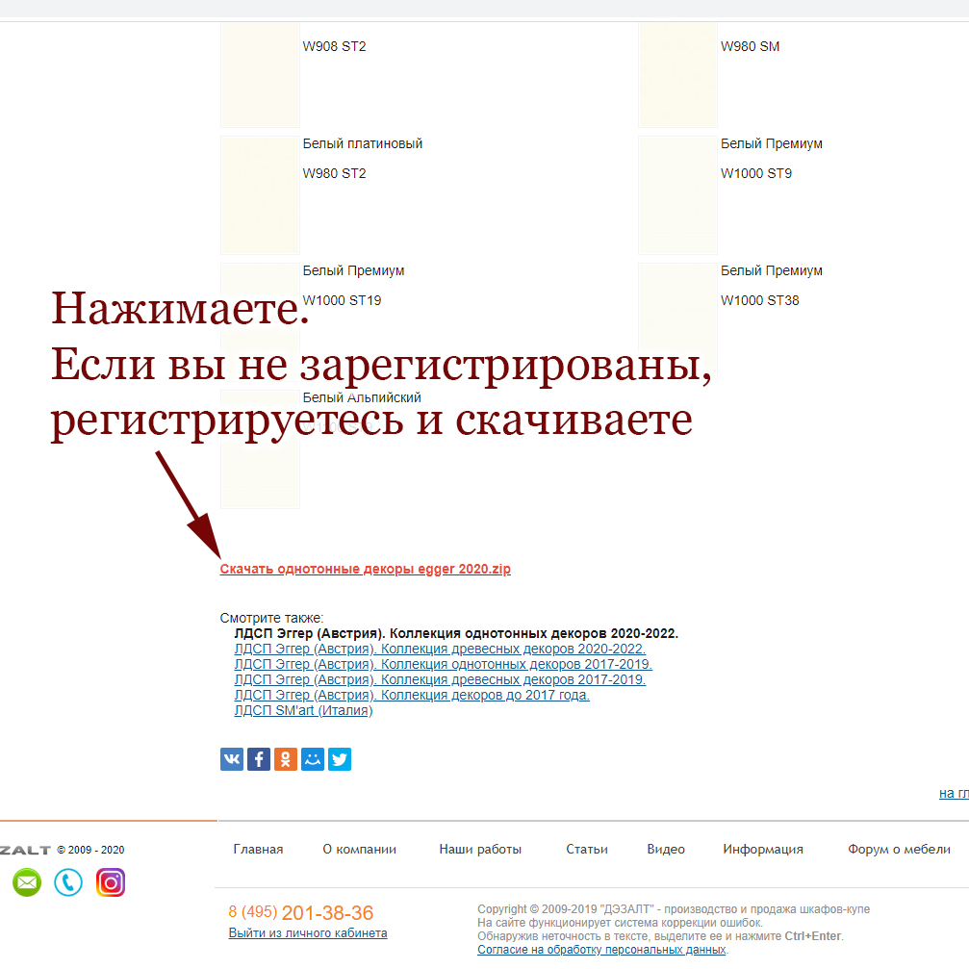Image resolution: width=969 pixels, height=969 pixels.
Task: Select the W1000 ST9 Белый Премиум swatch
Action: (677, 194)
